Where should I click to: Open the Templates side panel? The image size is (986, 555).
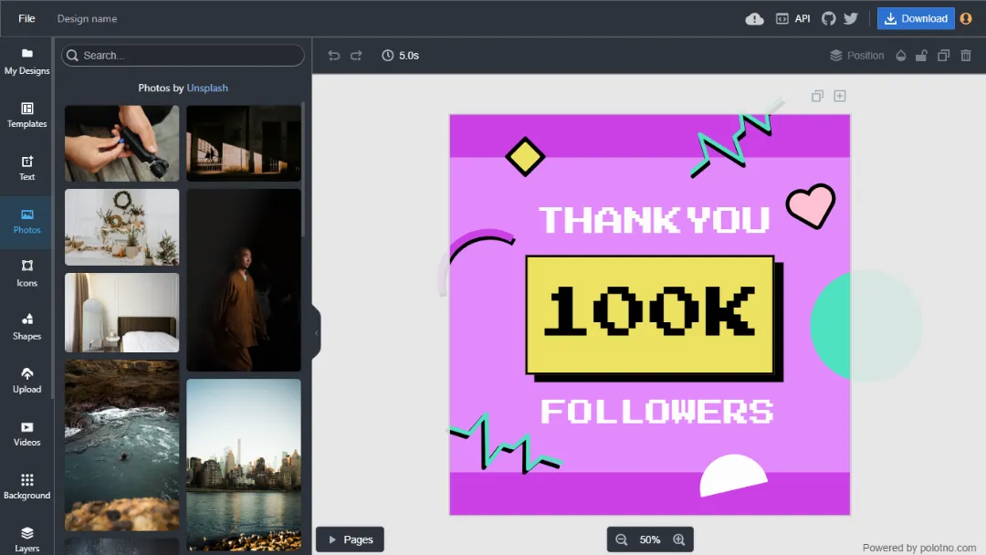[26, 116]
